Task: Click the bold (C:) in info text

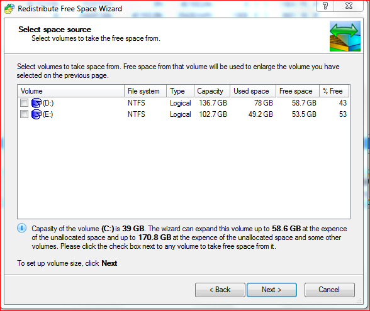Action: point(108,229)
